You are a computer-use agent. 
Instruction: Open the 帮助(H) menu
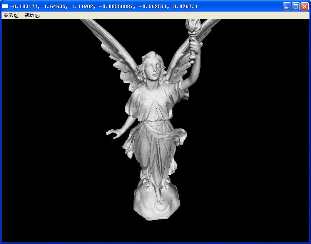click(x=32, y=15)
